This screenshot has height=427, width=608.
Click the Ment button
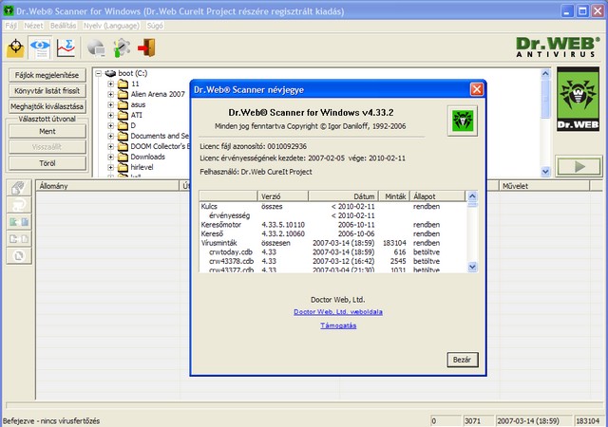pos(47,131)
